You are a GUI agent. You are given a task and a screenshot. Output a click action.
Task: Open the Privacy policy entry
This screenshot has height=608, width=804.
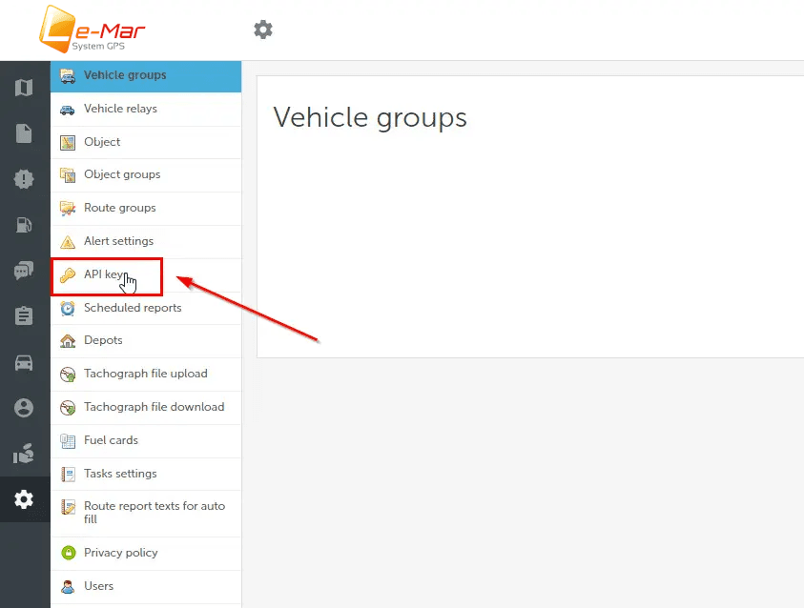(121, 553)
